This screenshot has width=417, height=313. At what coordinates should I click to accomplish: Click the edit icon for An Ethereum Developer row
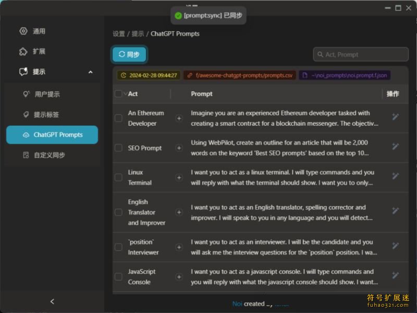coord(395,117)
